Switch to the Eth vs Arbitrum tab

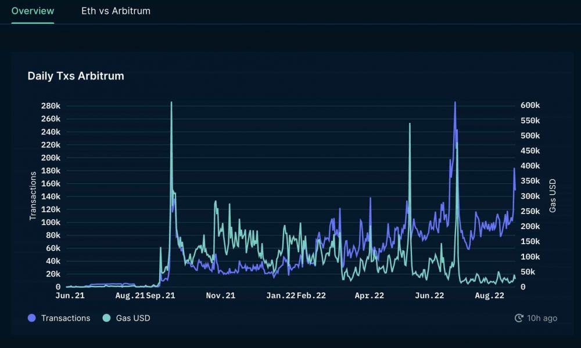click(116, 11)
